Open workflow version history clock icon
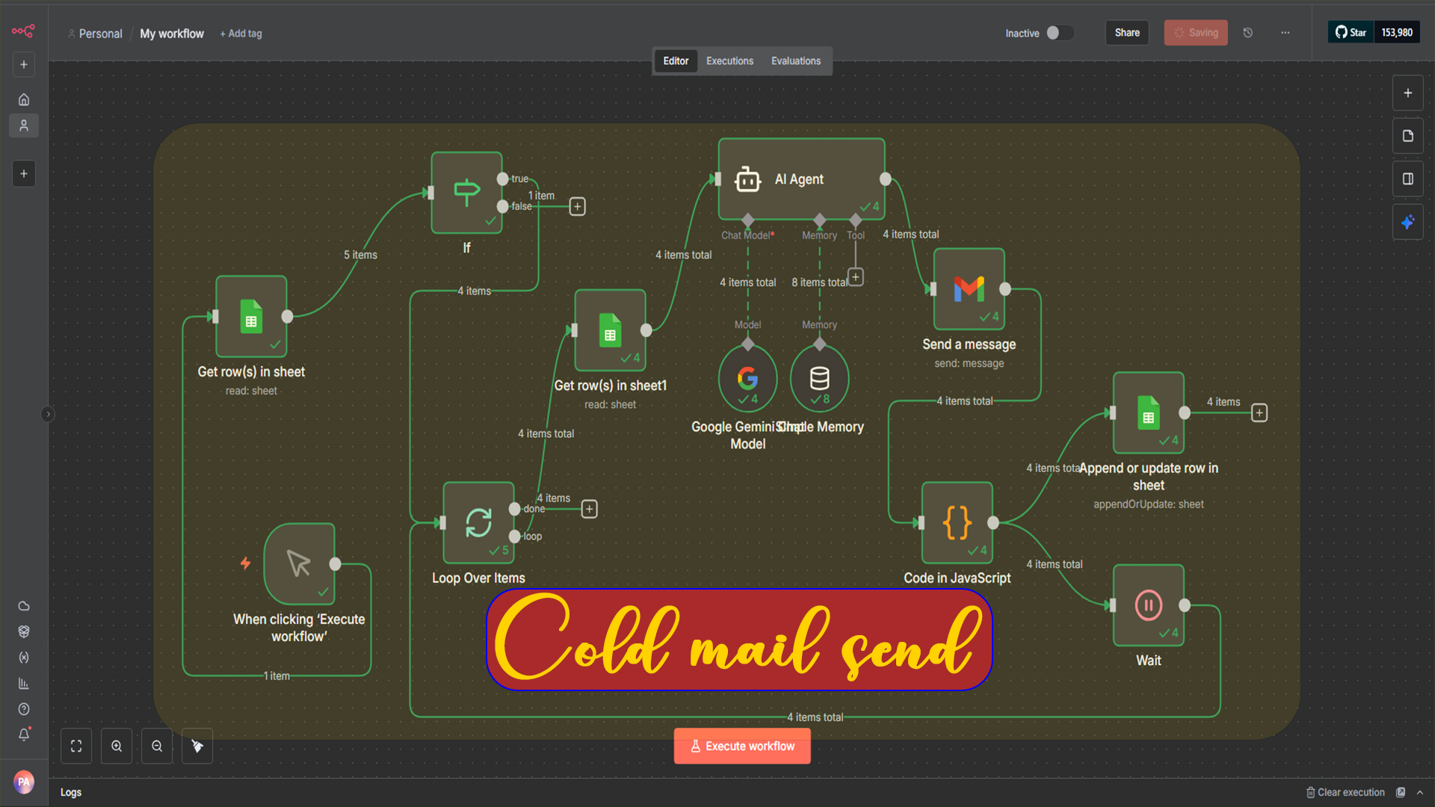Image resolution: width=1435 pixels, height=807 pixels. coord(1248,33)
